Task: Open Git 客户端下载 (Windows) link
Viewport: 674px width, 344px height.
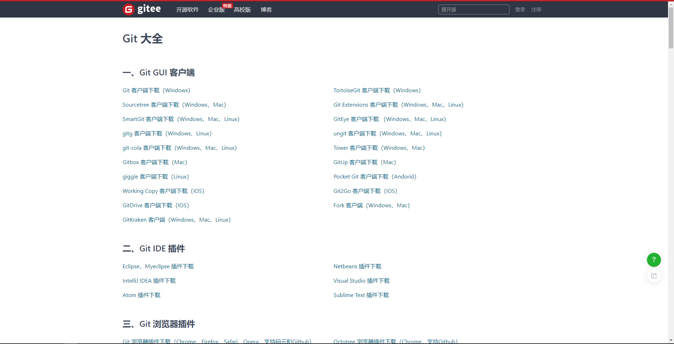Action: pyautogui.click(x=156, y=90)
